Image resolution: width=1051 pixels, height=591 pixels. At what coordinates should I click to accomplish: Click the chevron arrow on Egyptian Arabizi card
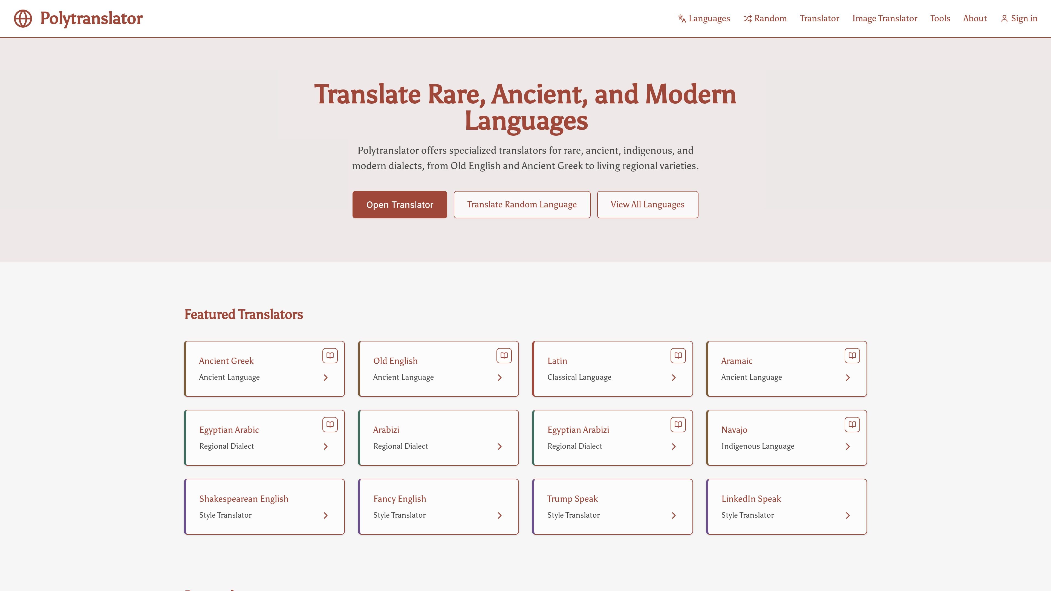(674, 447)
